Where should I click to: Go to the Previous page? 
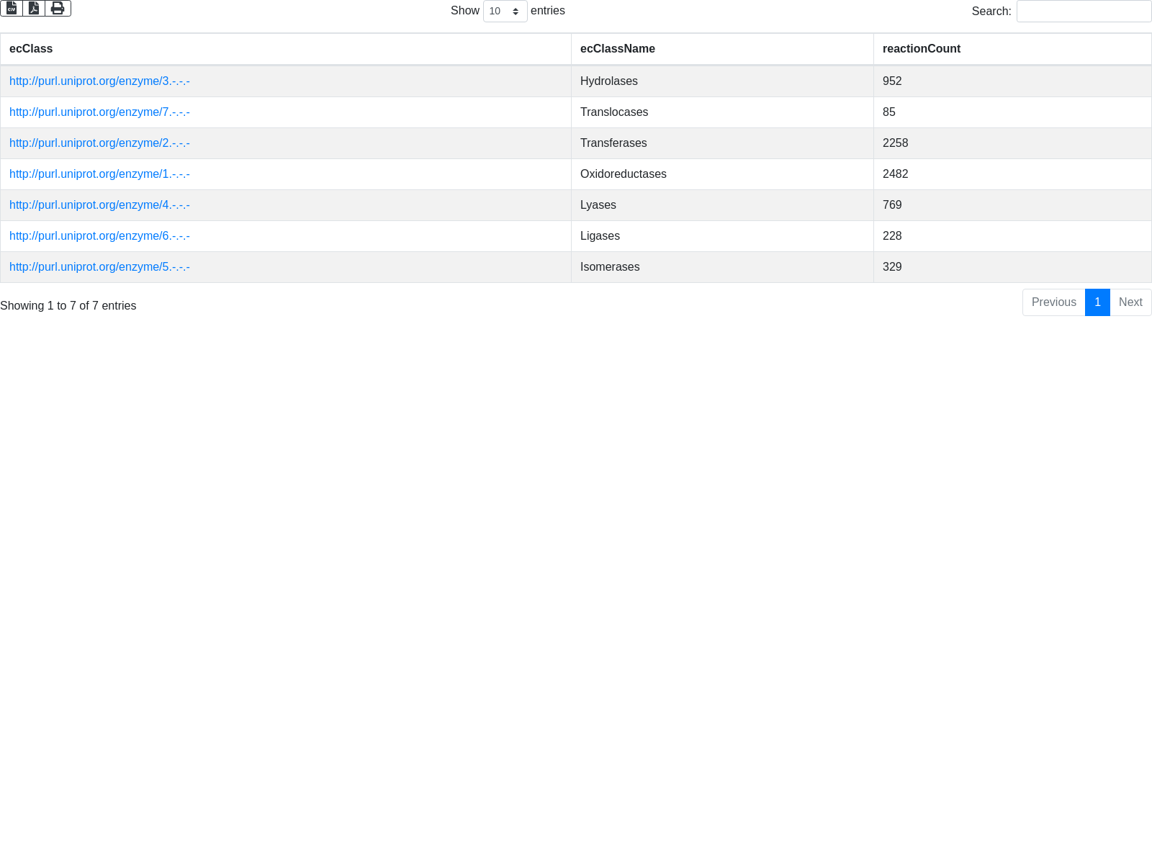click(x=1053, y=302)
